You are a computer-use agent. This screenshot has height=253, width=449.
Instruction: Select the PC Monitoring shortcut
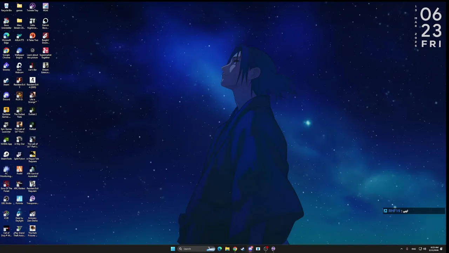pyautogui.click(x=6, y=171)
